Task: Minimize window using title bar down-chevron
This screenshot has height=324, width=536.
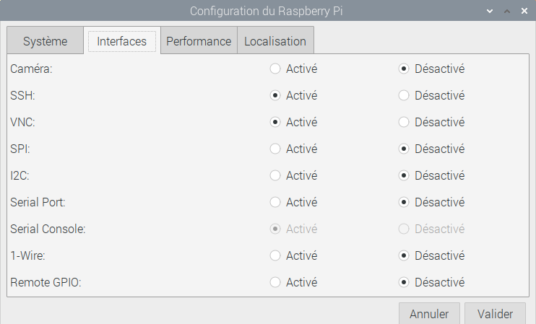Action: [490, 11]
